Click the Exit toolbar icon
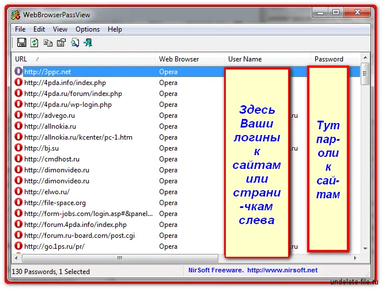Viewport: 382px width, 289px height. (x=88, y=43)
